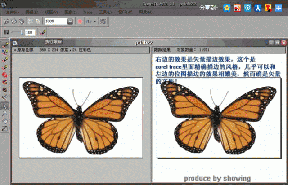The image size is (288, 185).
Task: Open the 文件(F) menu
Action: [12, 12]
